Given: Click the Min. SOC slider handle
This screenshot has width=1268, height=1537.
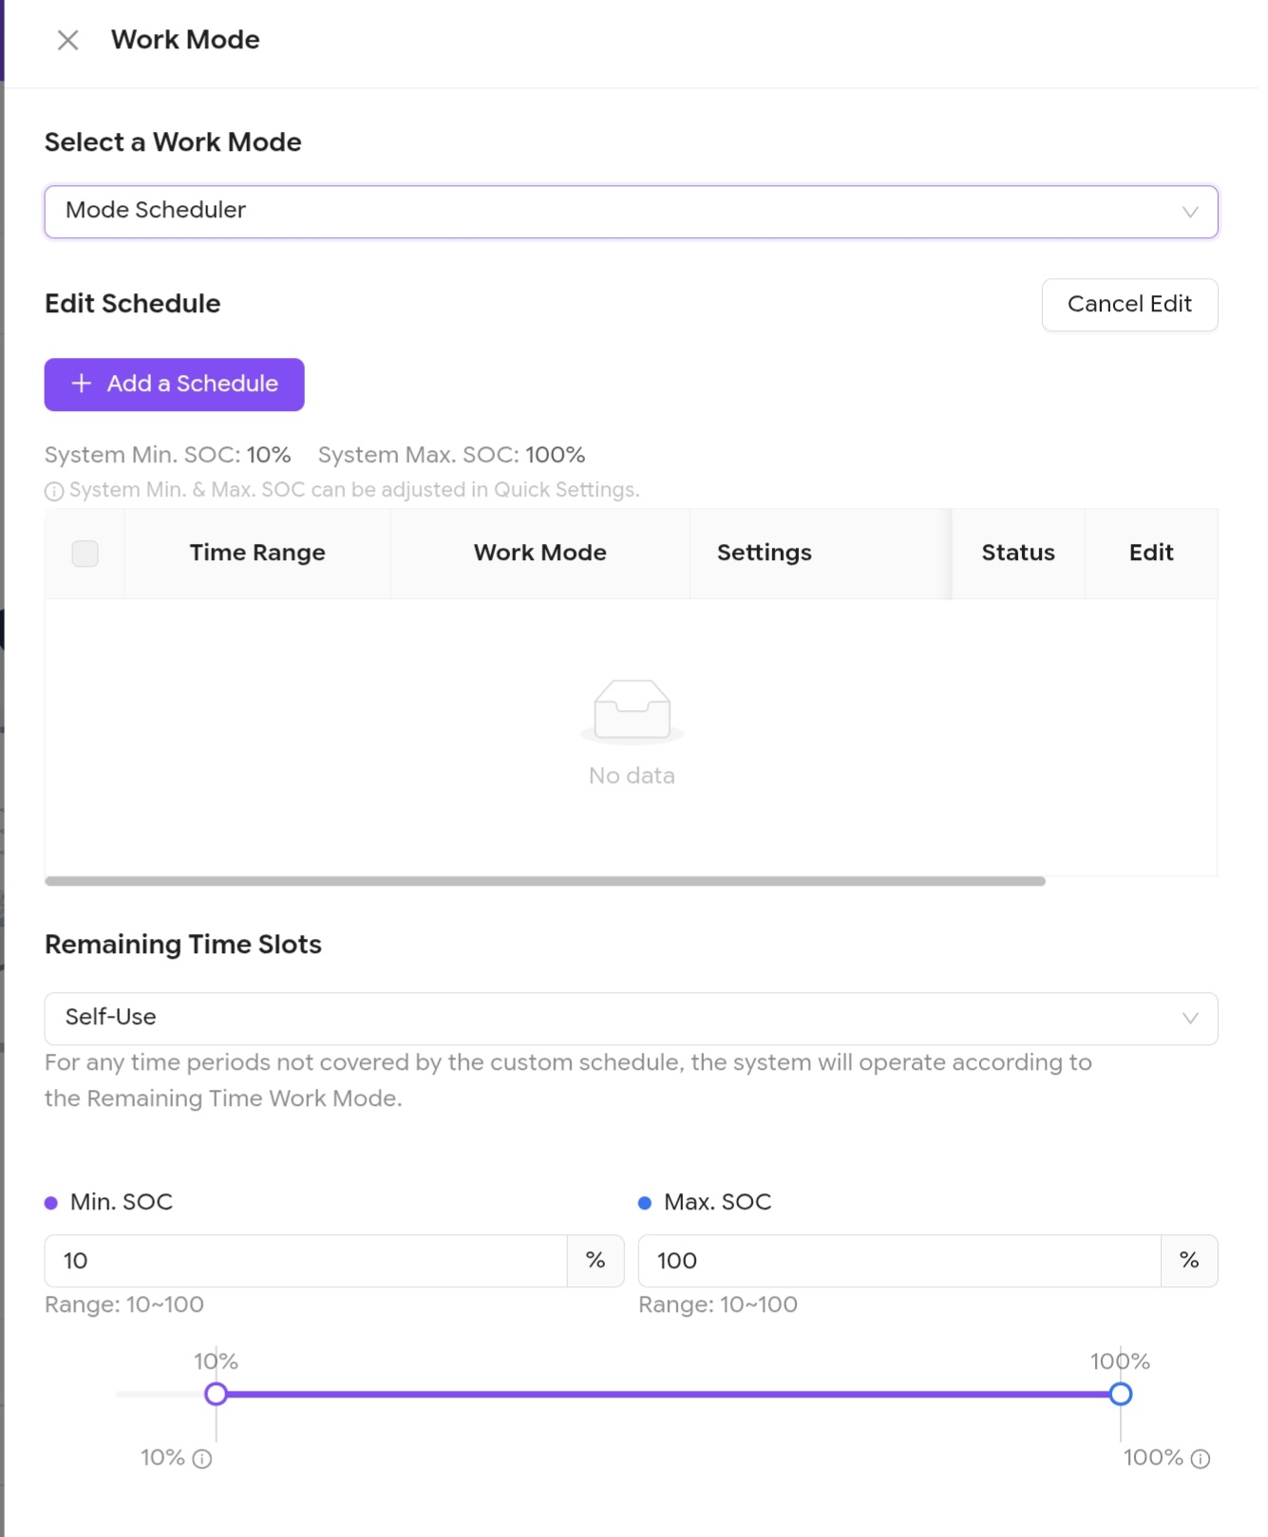Looking at the screenshot, I should coord(216,1394).
